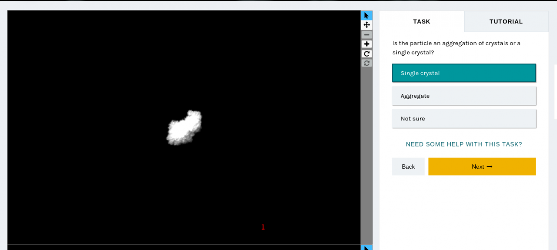Choose the Single crystal answer
Viewport: 557px width, 250px height.
pyautogui.click(x=464, y=73)
